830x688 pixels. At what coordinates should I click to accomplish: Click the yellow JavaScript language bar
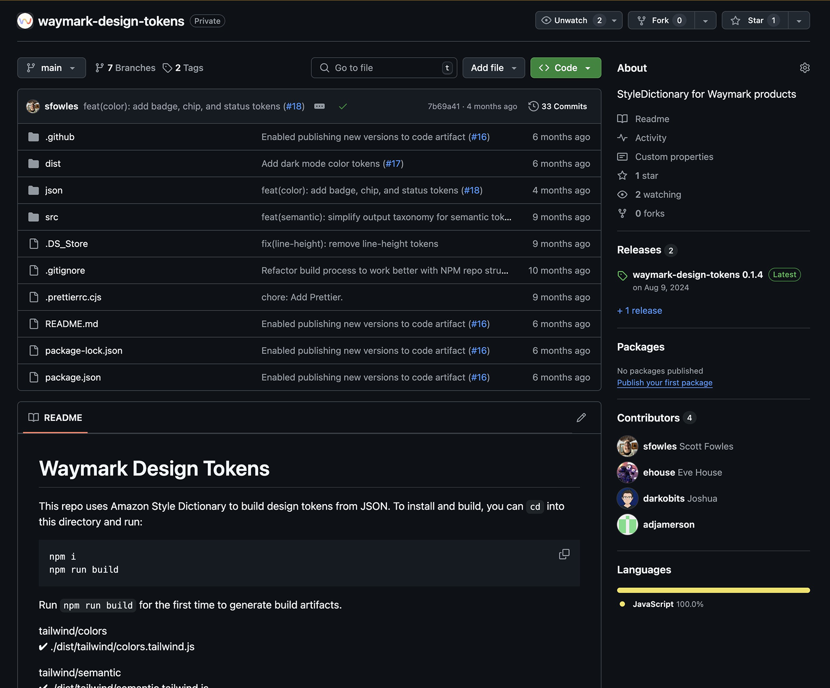pos(713,590)
